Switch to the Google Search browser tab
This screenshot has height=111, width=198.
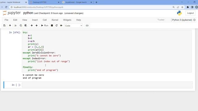pyautogui.click(x=76, y=2)
